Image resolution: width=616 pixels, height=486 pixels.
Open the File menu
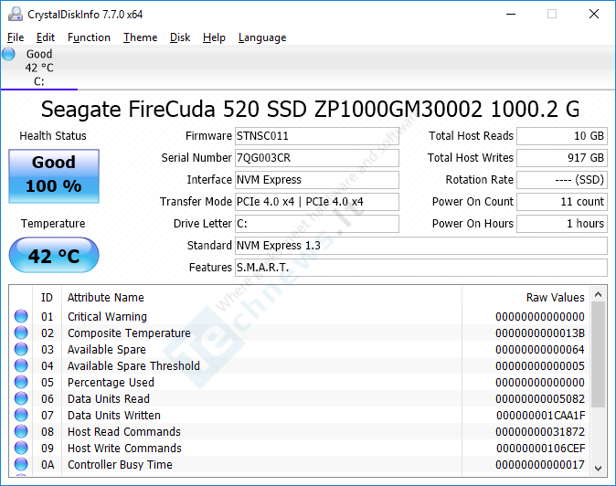[16, 37]
